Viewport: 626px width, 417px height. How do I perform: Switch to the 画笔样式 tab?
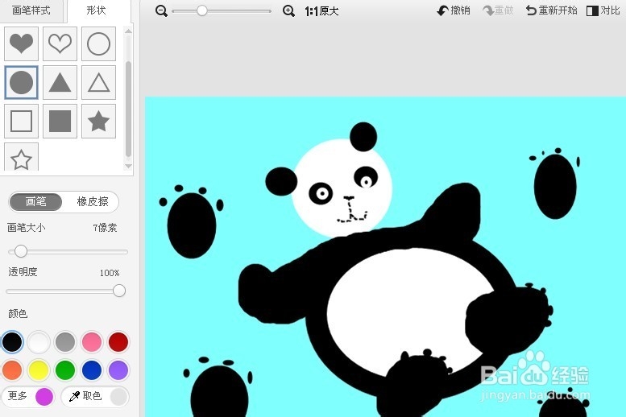[31, 10]
